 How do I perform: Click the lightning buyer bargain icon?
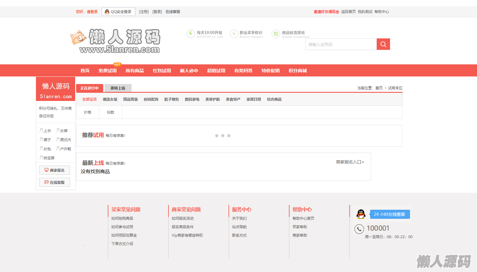coord(234,34)
